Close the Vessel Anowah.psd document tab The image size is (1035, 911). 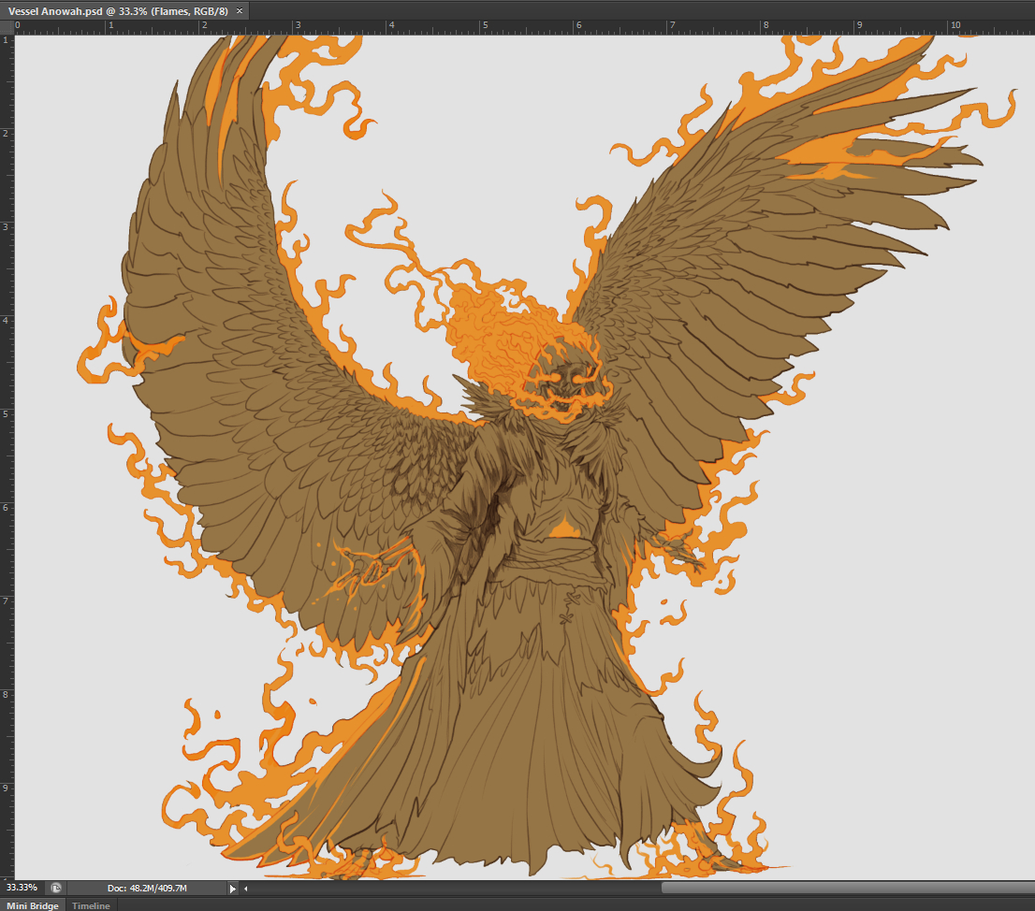(x=240, y=10)
